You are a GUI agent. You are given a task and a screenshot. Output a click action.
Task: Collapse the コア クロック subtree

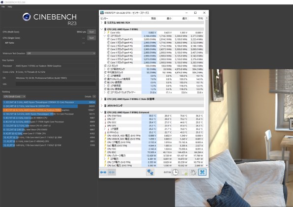[105, 36]
